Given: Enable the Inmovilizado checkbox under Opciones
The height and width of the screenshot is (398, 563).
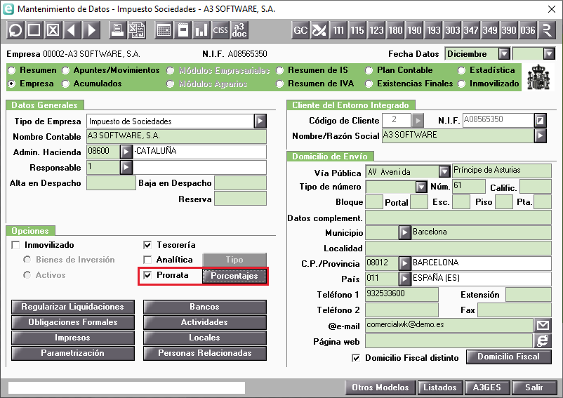Looking at the screenshot, I should (15, 245).
